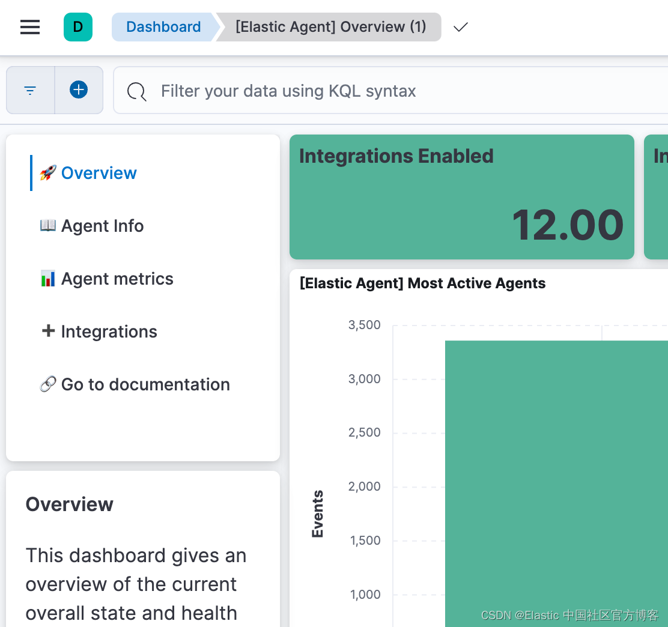
Task: Click the green bar in the chart
Action: pos(556,483)
